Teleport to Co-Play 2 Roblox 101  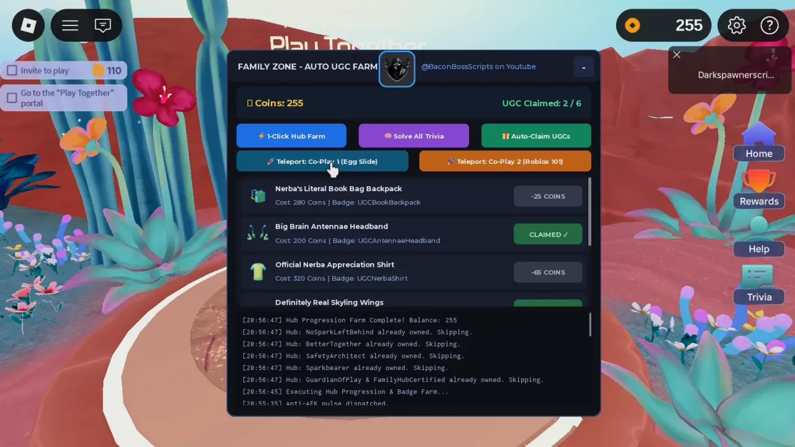pos(505,161)
